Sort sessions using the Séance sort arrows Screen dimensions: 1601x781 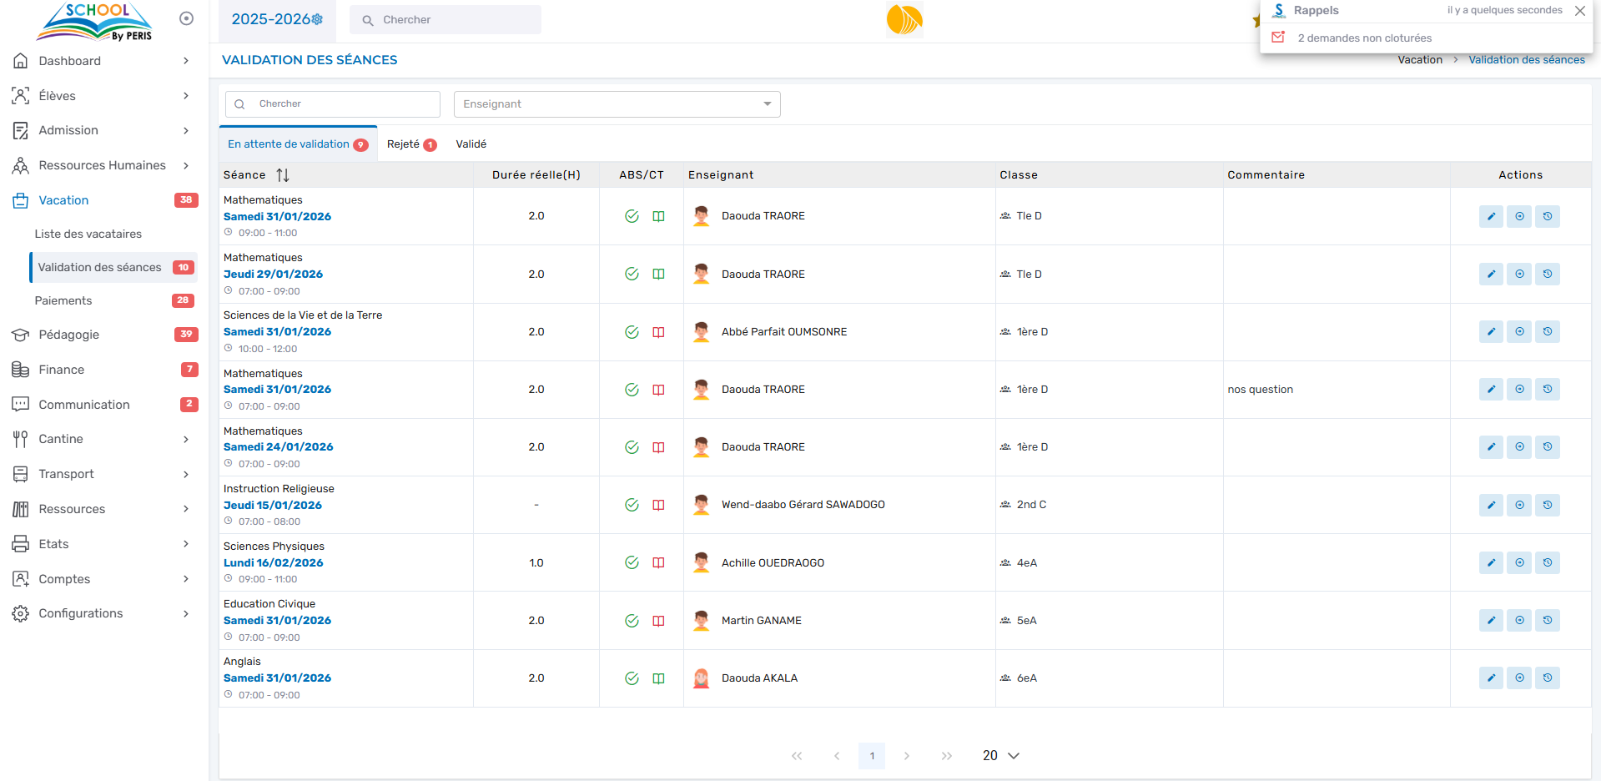pyautogui.click(x=283, y=175)
